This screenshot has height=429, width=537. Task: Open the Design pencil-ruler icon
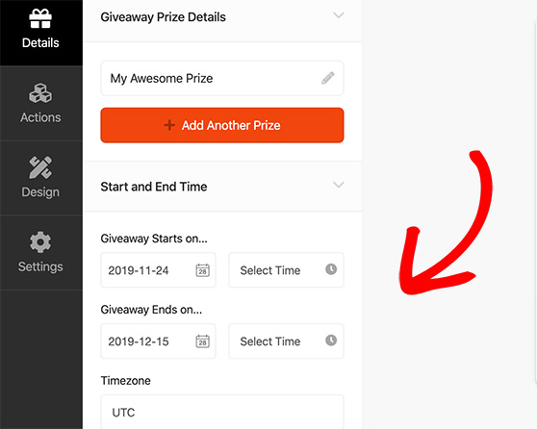click(x=40, y=167)
